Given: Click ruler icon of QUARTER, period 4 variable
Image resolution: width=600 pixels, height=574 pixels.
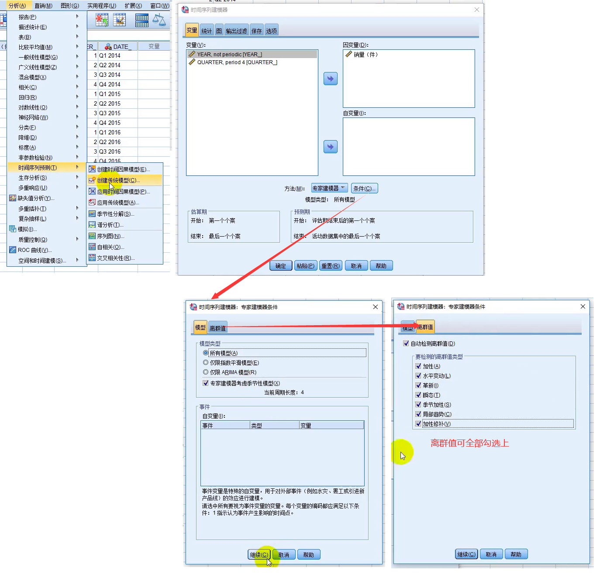Looking at the screenshot, I should pyautogui.click(x=192, y=62).
